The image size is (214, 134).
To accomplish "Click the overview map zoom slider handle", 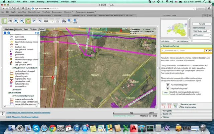I will coord(189,28).
